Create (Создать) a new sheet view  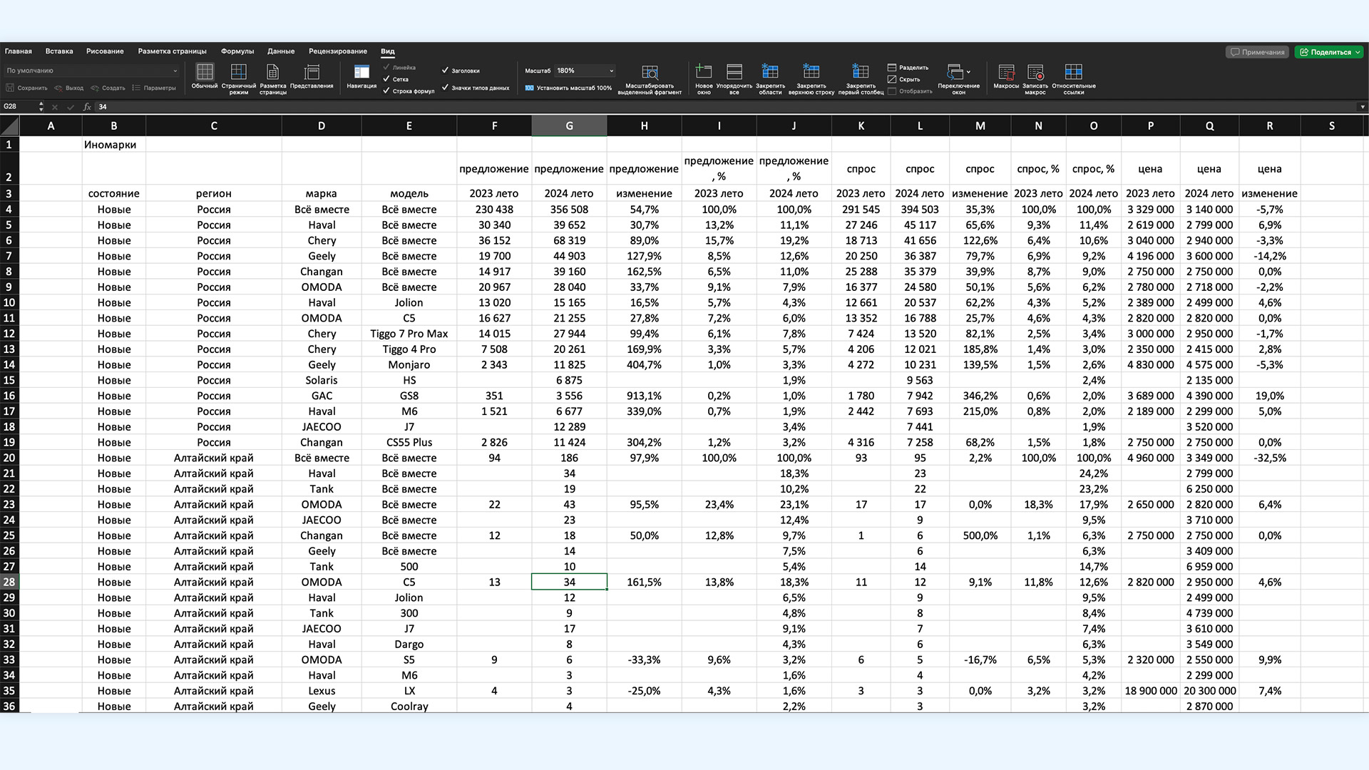(x=108, y=88)
